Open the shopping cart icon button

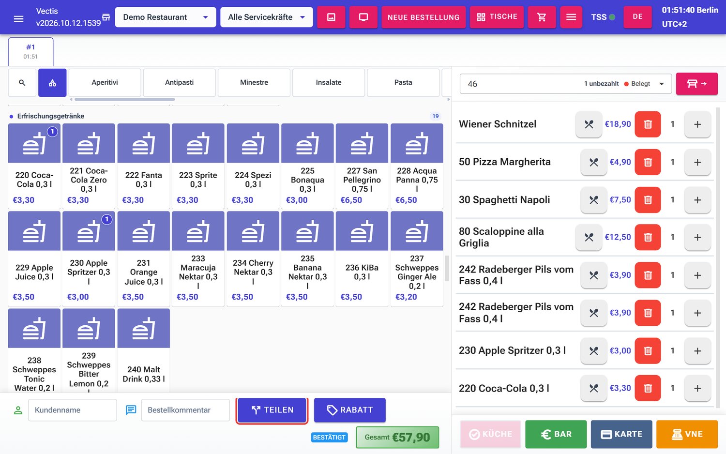click(x=542, y=17)
